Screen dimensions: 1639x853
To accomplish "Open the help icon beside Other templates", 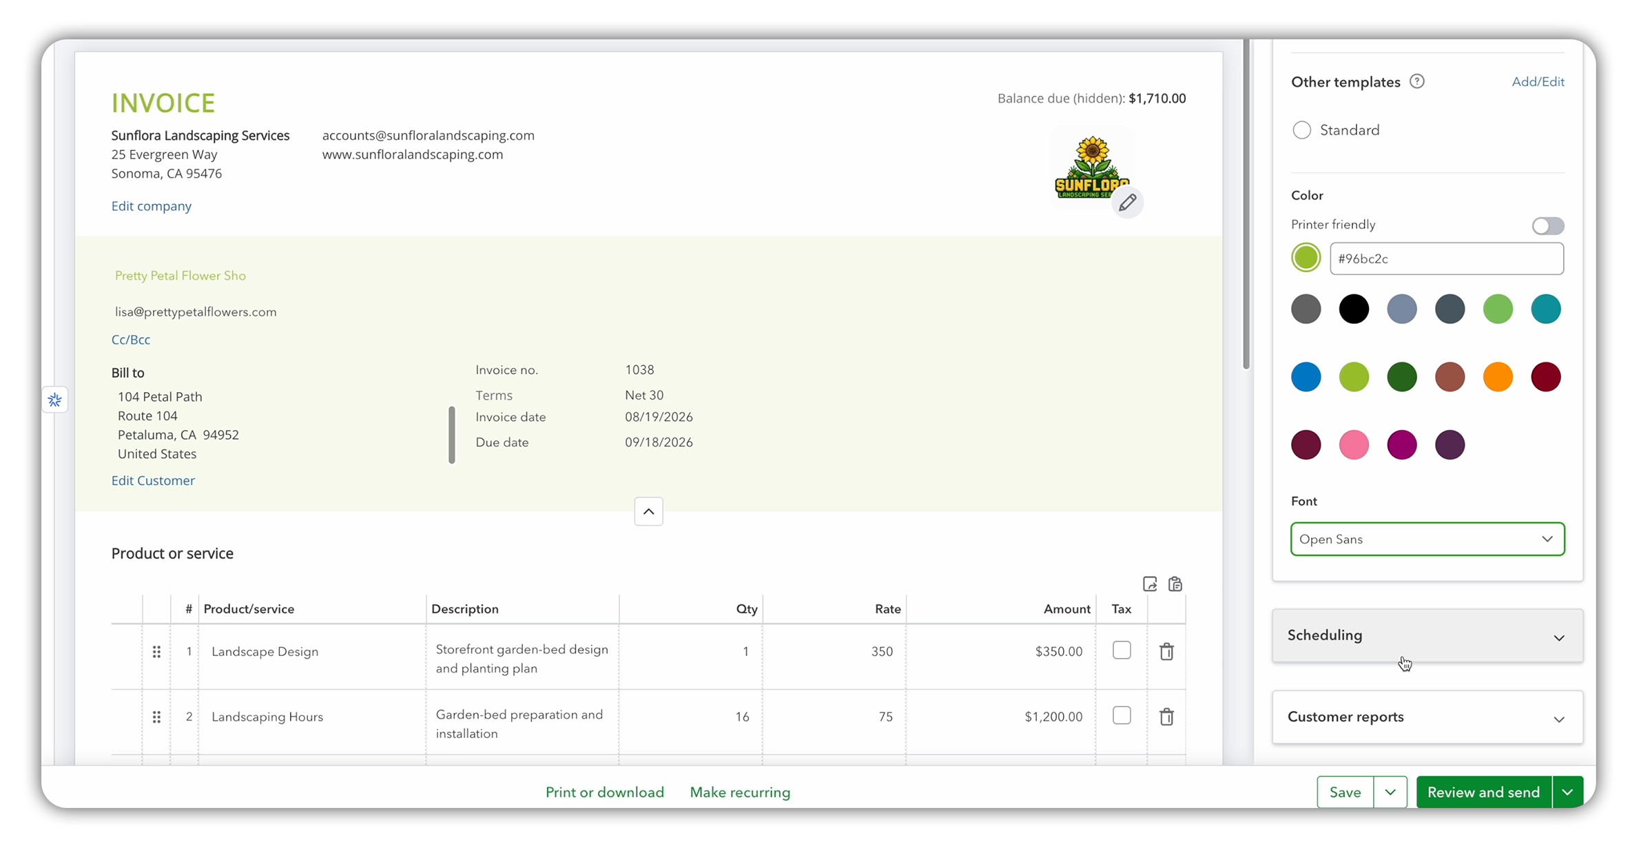I will tap(1416, 82).
